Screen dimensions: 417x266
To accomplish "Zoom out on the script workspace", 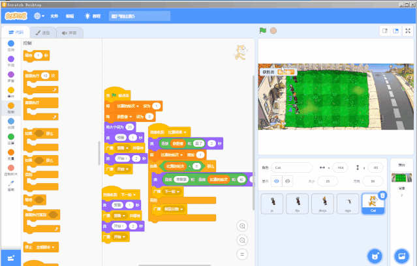I will [242, 240].
